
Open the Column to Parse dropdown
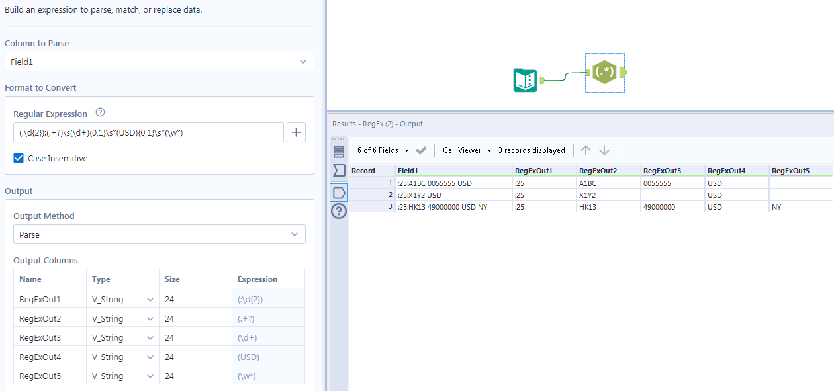pyautogui.click(x=159, y=62)
